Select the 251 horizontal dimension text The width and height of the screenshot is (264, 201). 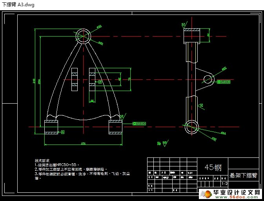[83, 143]
